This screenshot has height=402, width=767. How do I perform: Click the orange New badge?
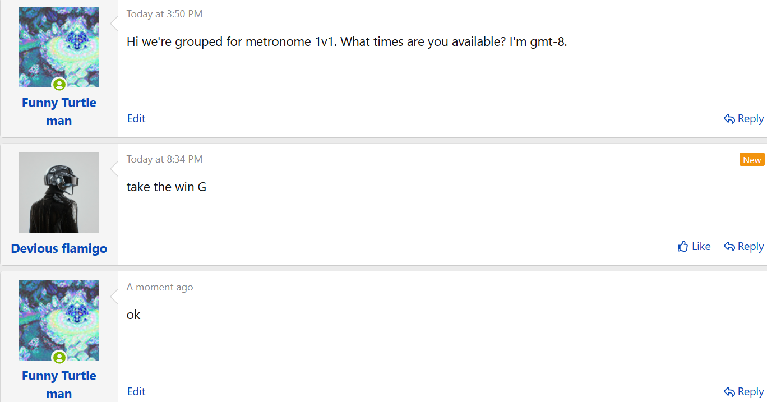[x=752, y=160]
